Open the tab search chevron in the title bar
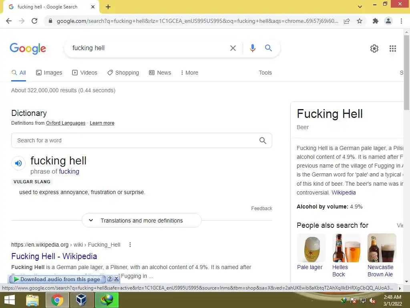Viewport: 410px width, 308px height. click(x=360, y=7)
